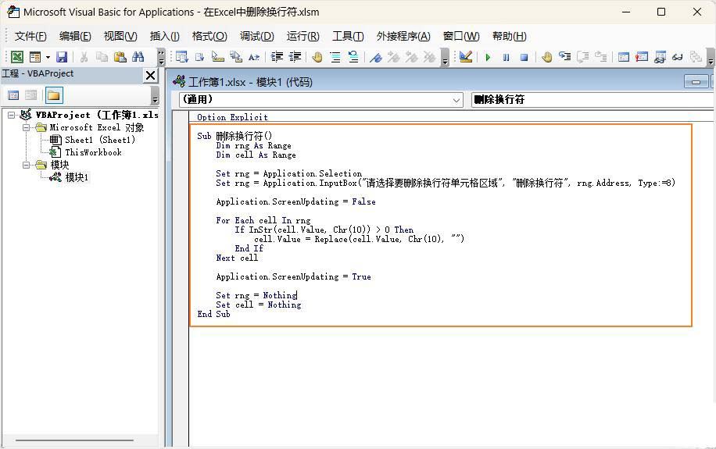Save the workbook with the floppy disk icon

coord(62,56)
